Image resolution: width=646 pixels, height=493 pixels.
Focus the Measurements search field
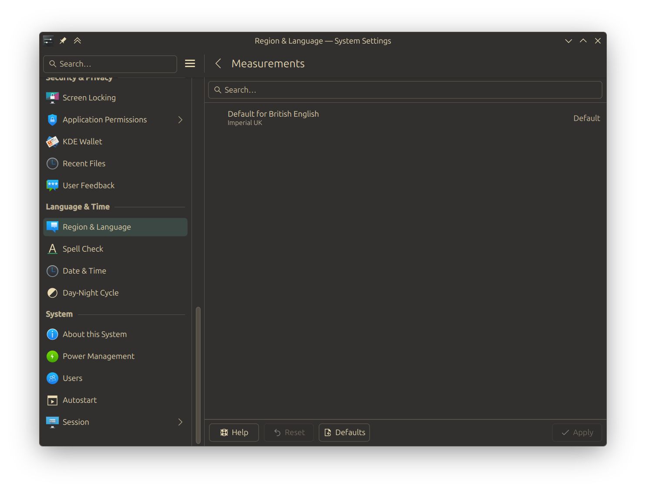[405, 90]
